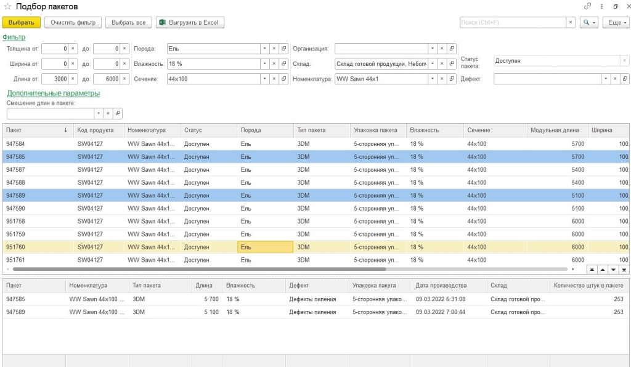Open the Организация item card
Screen dimensions: 631x367
452,49
